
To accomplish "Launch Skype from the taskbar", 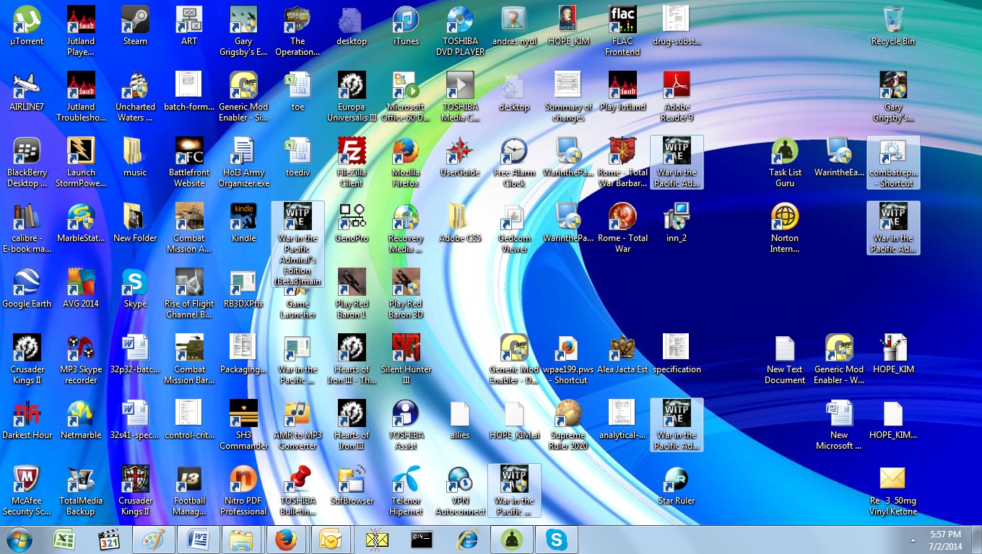I will tap(557, 539).
